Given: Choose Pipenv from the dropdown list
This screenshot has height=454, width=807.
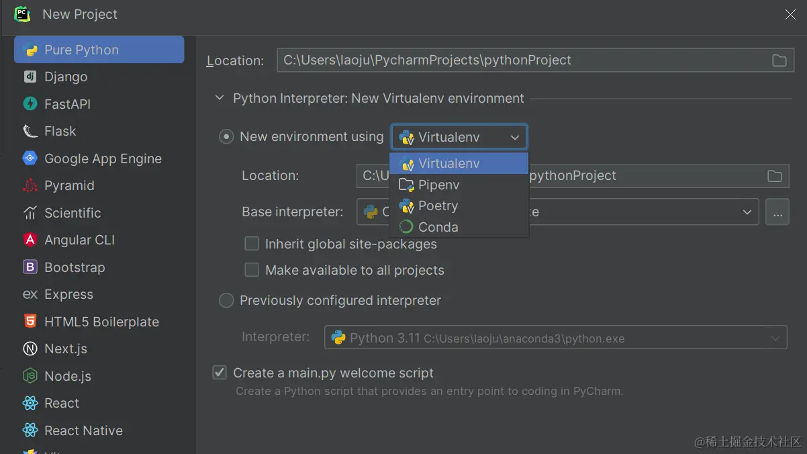Looking at the screenshot, I should tap(438, 185).
